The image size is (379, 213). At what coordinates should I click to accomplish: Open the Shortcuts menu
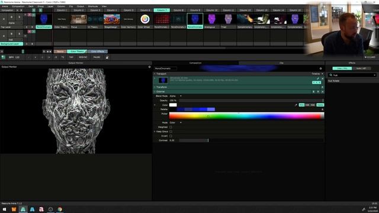(x=93, y=7)
